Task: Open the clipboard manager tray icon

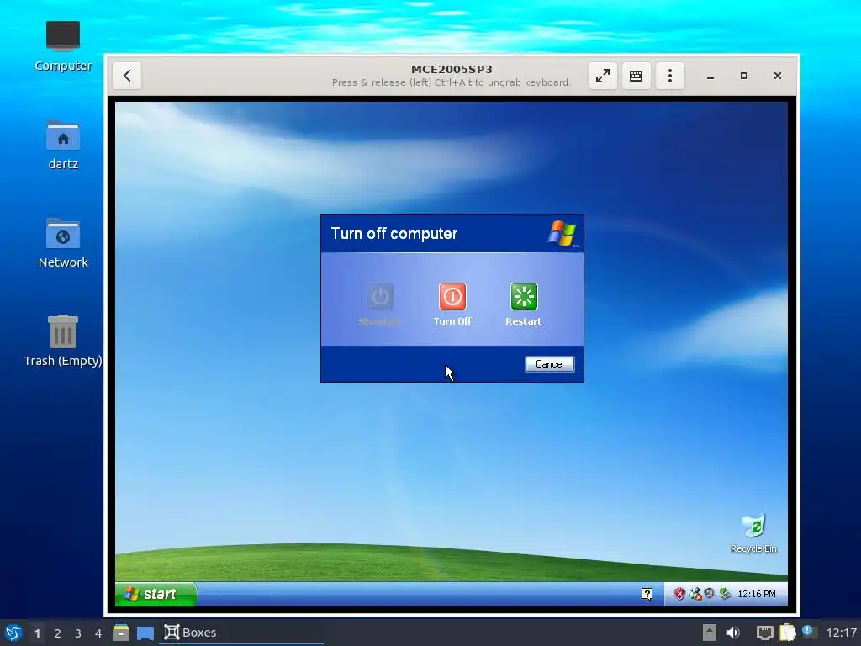Action: pos(787,633)
